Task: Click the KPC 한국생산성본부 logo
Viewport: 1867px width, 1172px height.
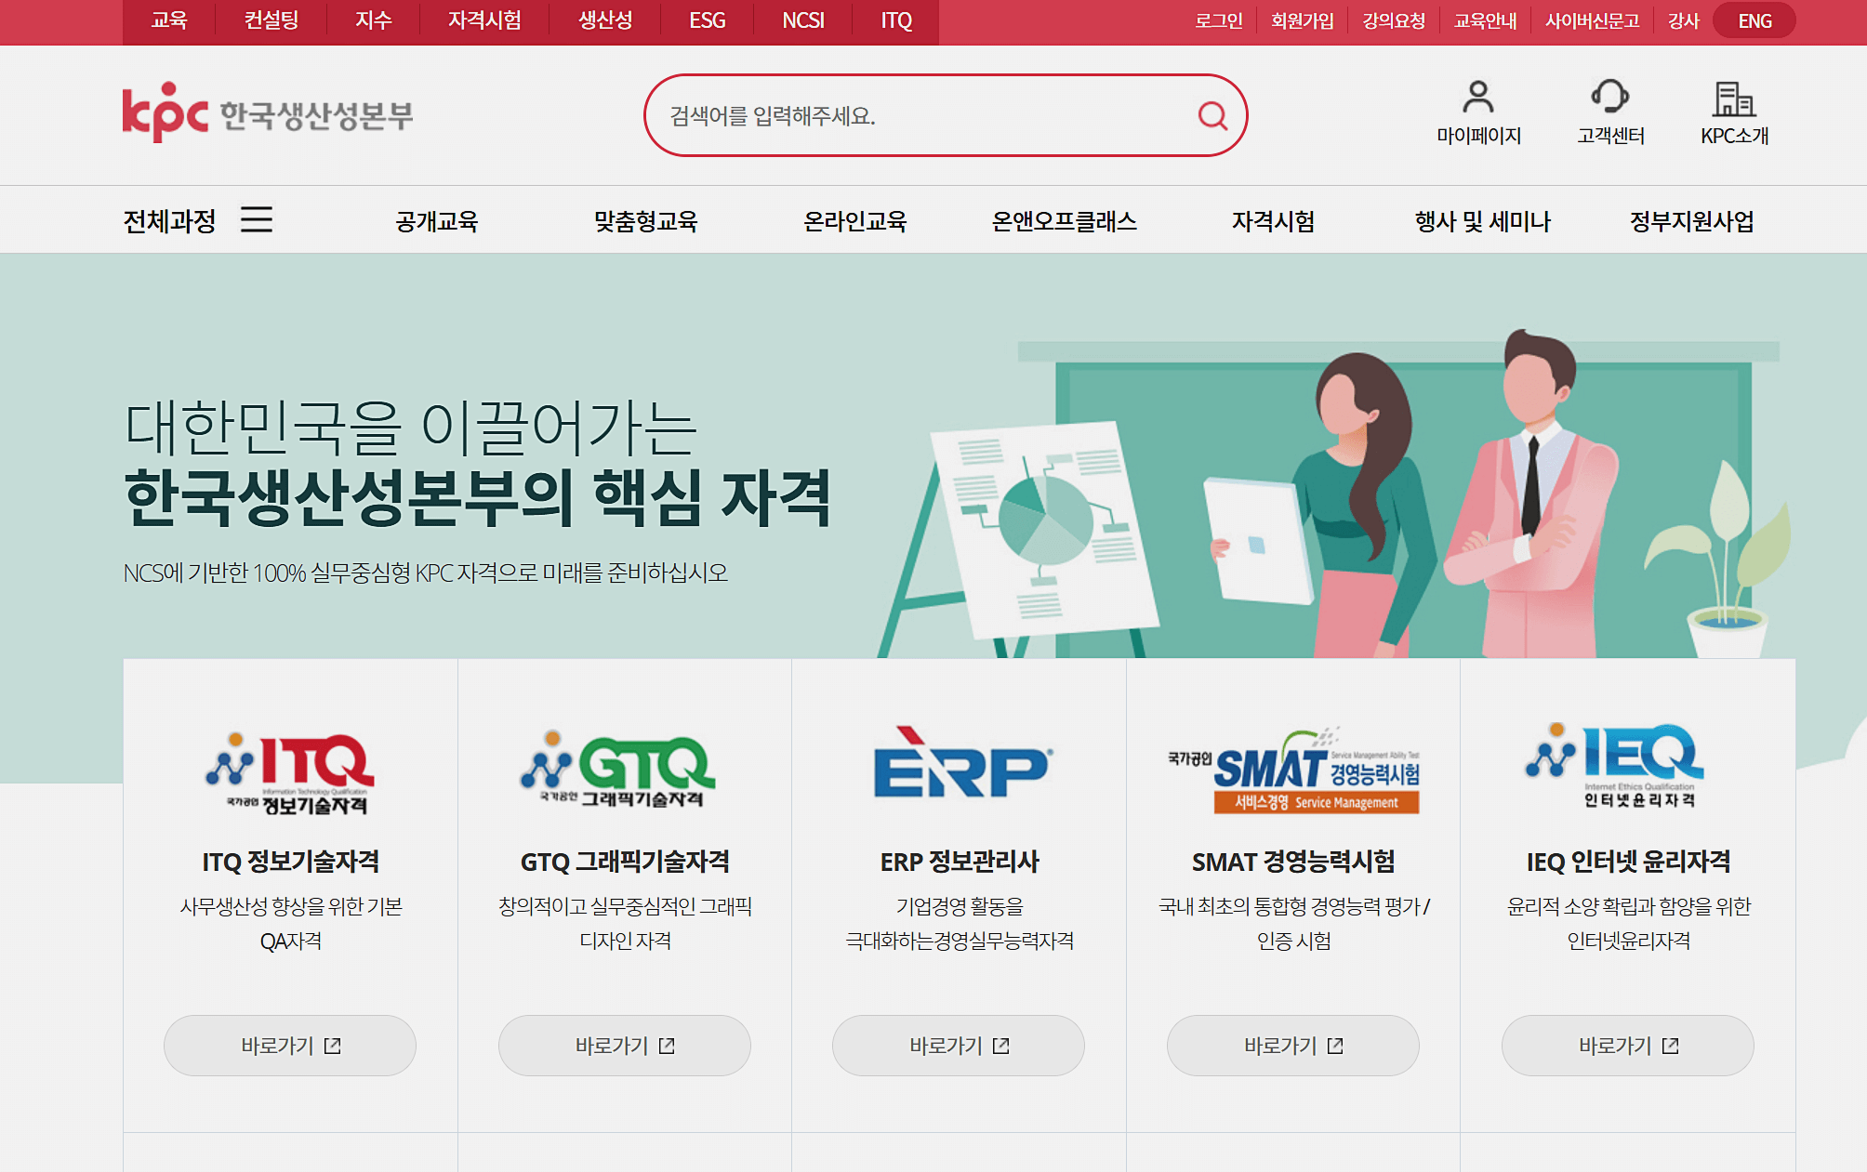Action: (270, 114)
